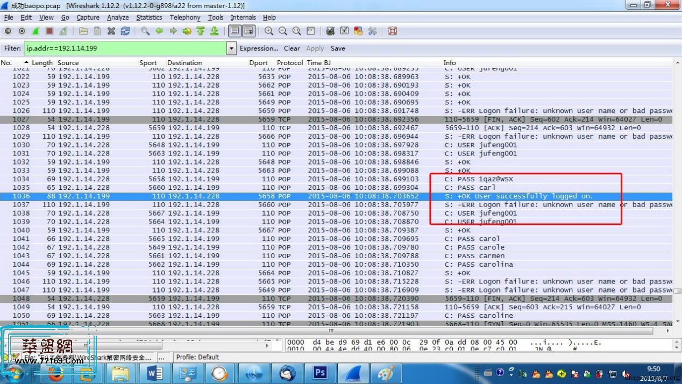Start a new live capture (green fin)
Image resolution: width=682 pixels, height=384 pixels.
35,31
